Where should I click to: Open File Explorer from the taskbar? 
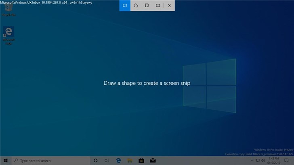coord(130,161)
